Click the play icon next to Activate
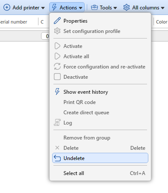 (x=57, y=46)
